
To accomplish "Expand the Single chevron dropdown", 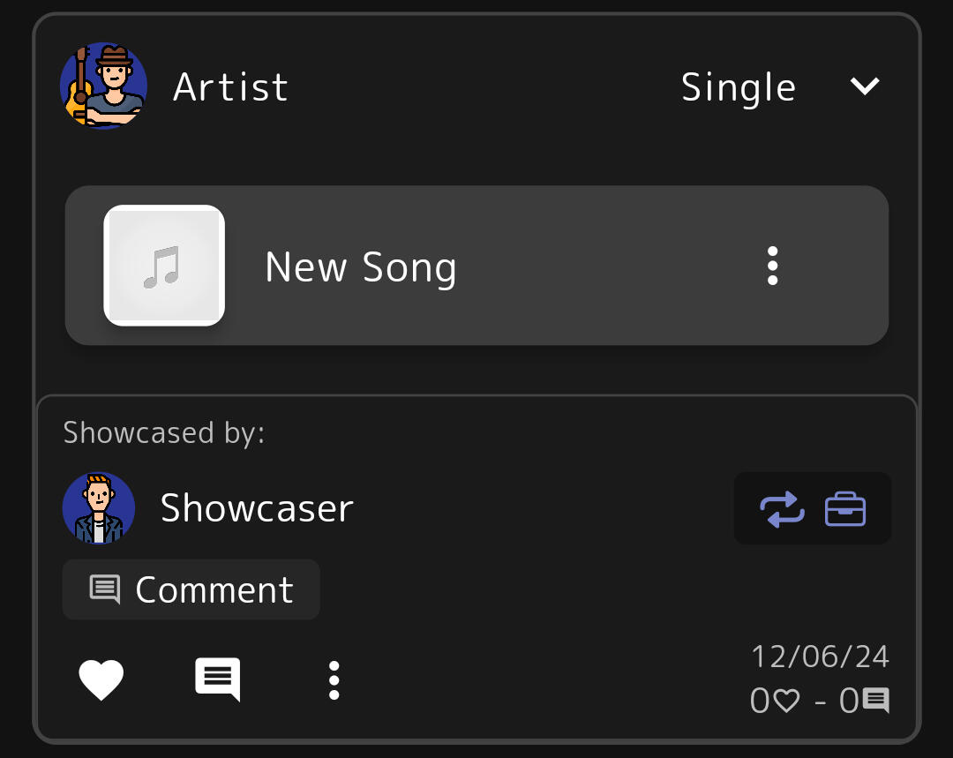I will (865, 86).
